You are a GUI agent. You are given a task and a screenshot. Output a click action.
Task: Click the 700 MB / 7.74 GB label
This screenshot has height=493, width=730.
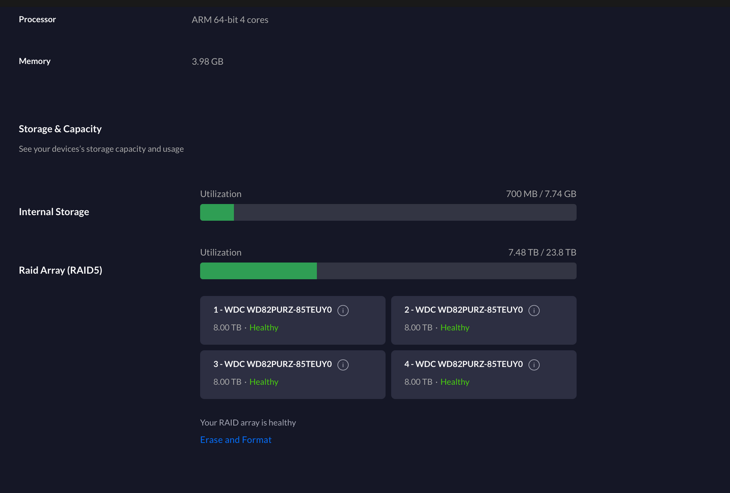point(541,194)
